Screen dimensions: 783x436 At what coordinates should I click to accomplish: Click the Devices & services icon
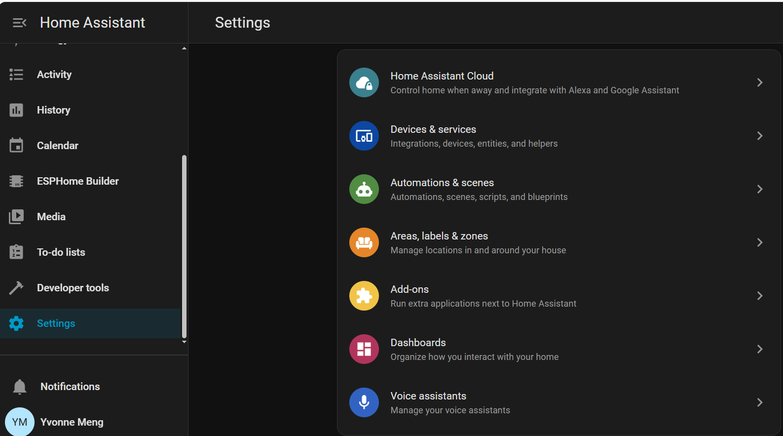364,136
